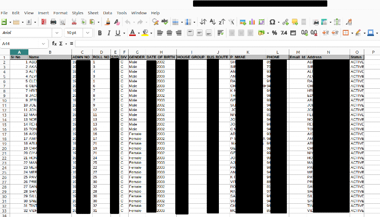380x217 pixels.
Task: Click the Print icon in toolbar
Action: pos(53,22)
